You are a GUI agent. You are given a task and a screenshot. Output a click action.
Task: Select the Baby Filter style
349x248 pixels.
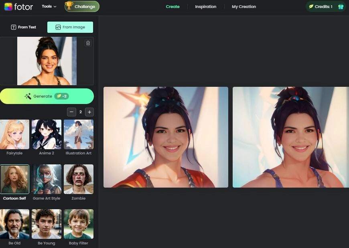(78, 224)
